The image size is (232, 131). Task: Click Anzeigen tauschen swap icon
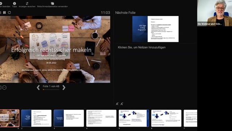[27, 3]
